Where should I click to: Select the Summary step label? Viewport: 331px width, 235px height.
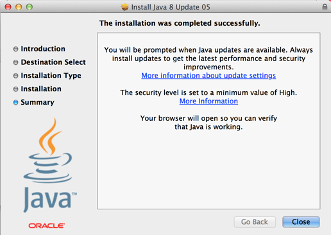37,102
